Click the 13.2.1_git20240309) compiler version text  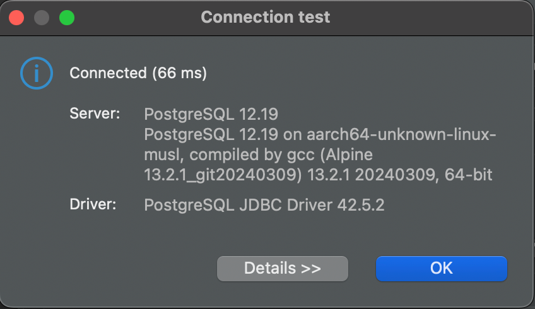(223, 175)
